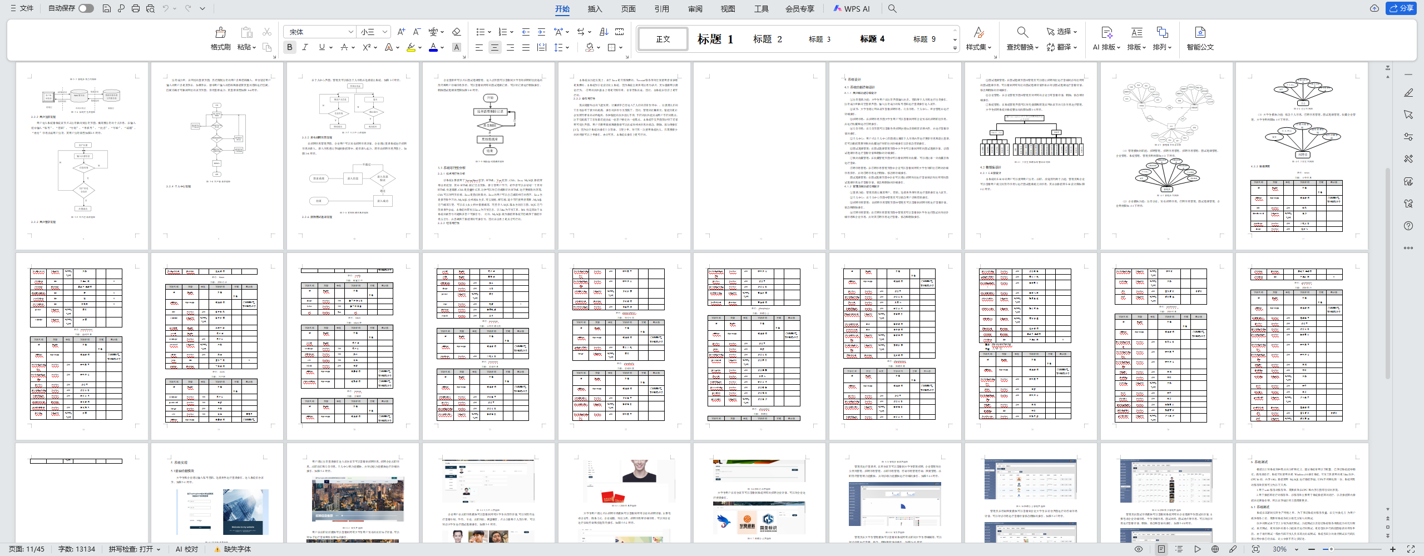Screen dimensions: 1424x556
Task: Expand the styles gallery more arrow
Action: point(955,48)
